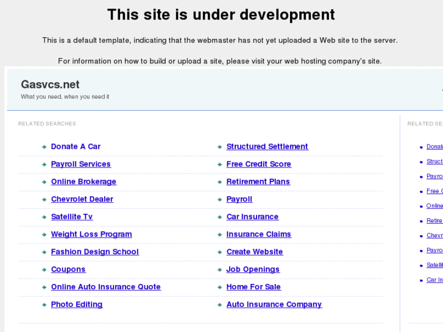
Task: Open the Payroll Services link
Action: pos(81,164)
